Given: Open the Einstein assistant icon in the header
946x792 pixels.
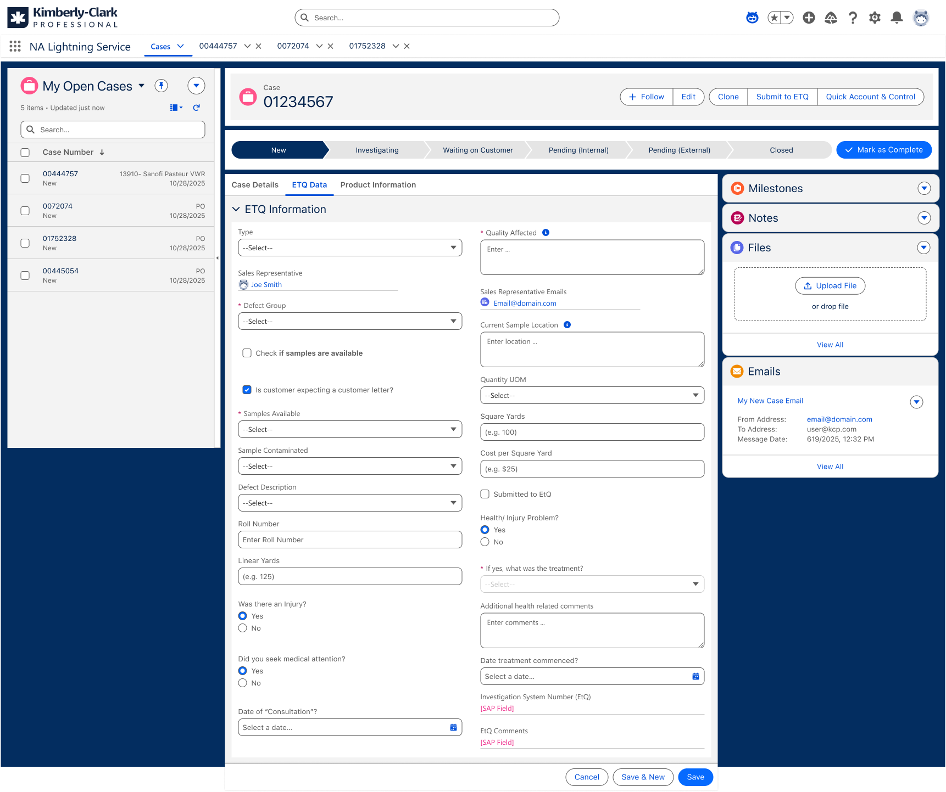Looking at the screenshot, I should tap(752, 17).
